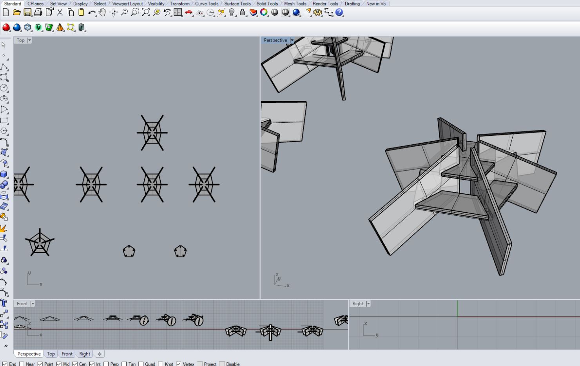
Task: Add a new viewport tab with plus
Action: pos(100,354)
